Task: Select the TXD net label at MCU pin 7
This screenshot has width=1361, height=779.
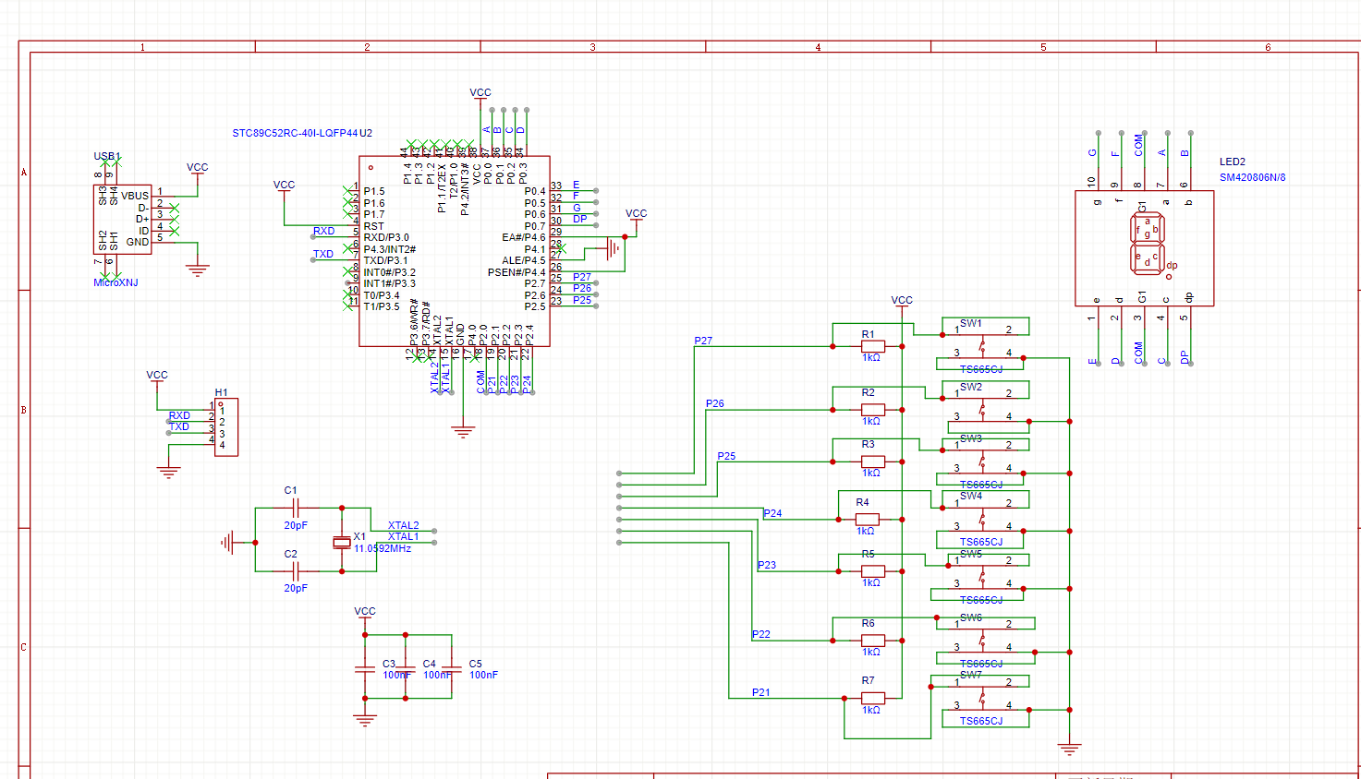Action: (x=322, y=254)
